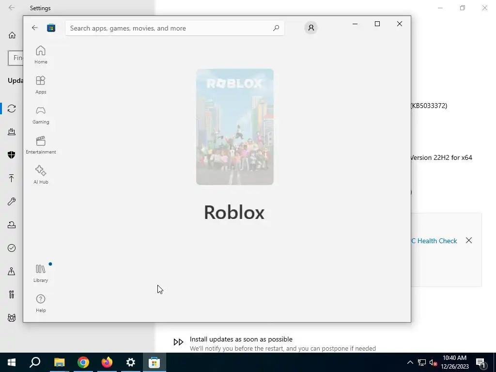
Task: Select Windows Update icon in Settings sidebar
Action: click(12, 108)
